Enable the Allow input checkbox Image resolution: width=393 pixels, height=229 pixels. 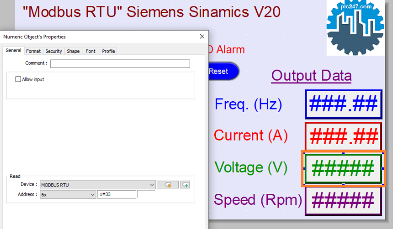pos(18,79)
